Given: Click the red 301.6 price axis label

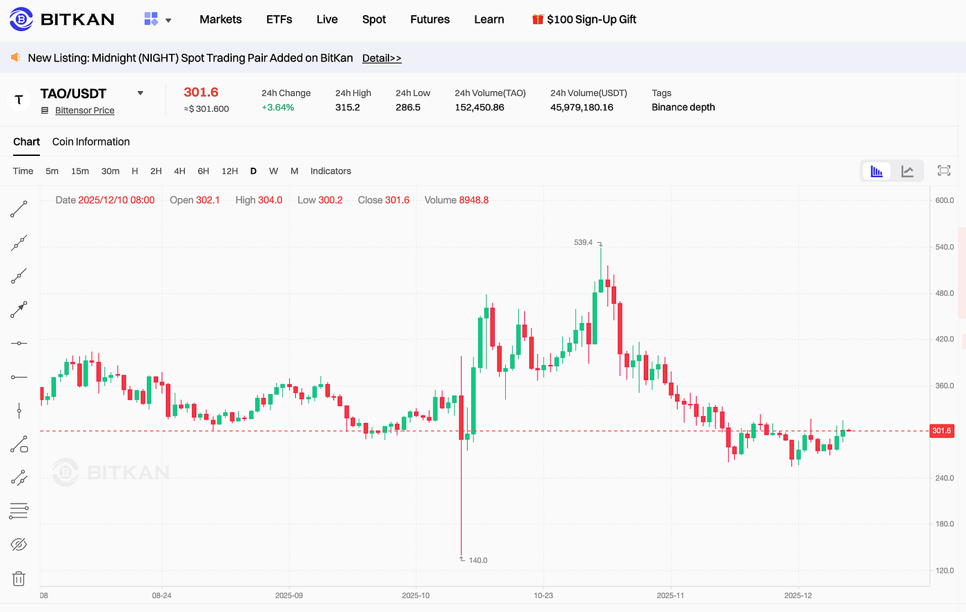Looking at the screenshot, I should tap(941, 431).
